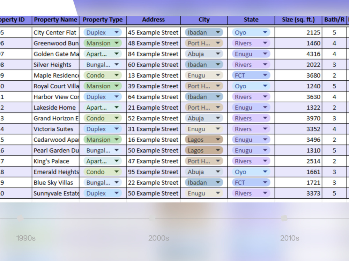This screenshot has height=261, width=349.
Task: Jump to the 1990s timeline marker
Action: [x=20, y=218]
